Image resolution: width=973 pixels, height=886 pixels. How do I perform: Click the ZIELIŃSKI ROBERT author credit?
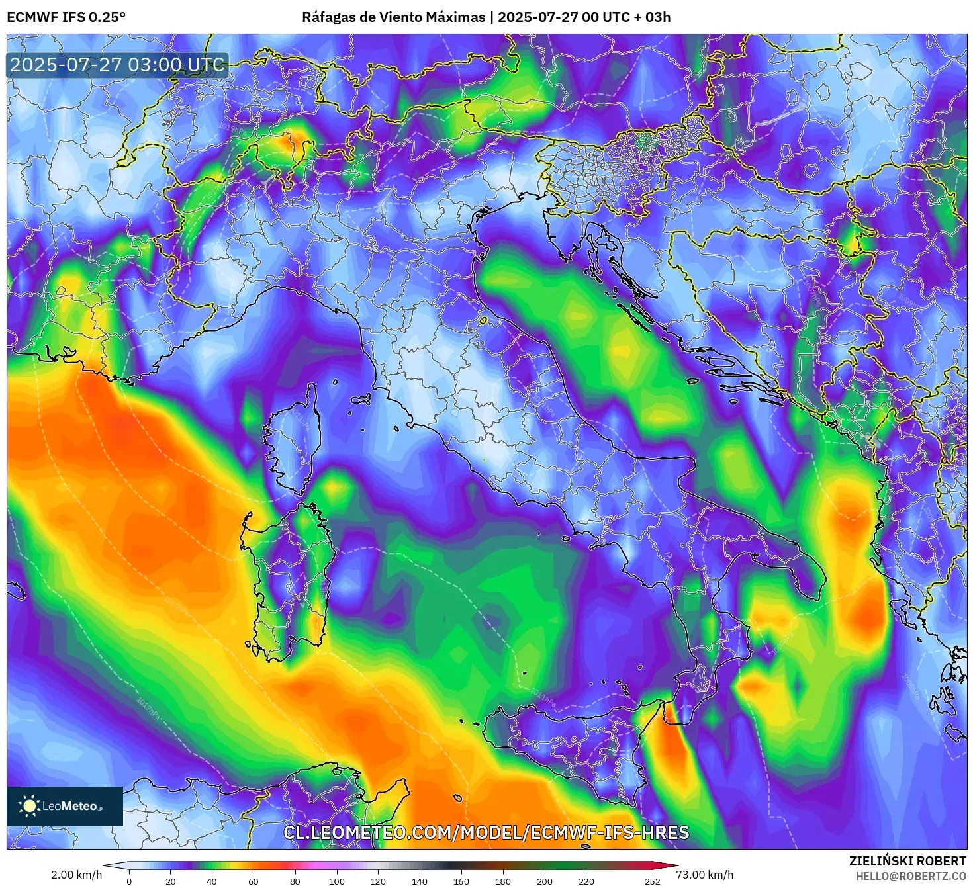pos(907,861)
